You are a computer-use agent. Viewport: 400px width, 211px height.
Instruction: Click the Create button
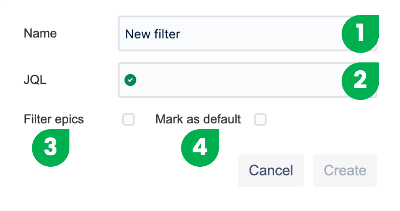pos(345,170)
